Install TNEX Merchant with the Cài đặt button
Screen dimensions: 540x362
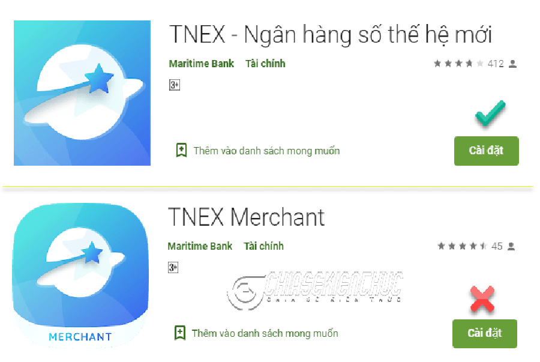click(x=485, y=333)
